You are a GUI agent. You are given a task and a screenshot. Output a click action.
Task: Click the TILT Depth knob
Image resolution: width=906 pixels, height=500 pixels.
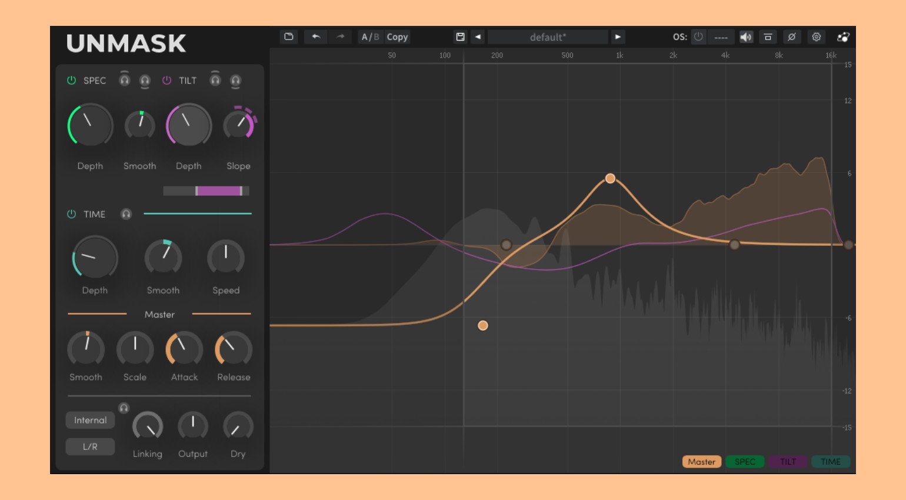[188, 125]
